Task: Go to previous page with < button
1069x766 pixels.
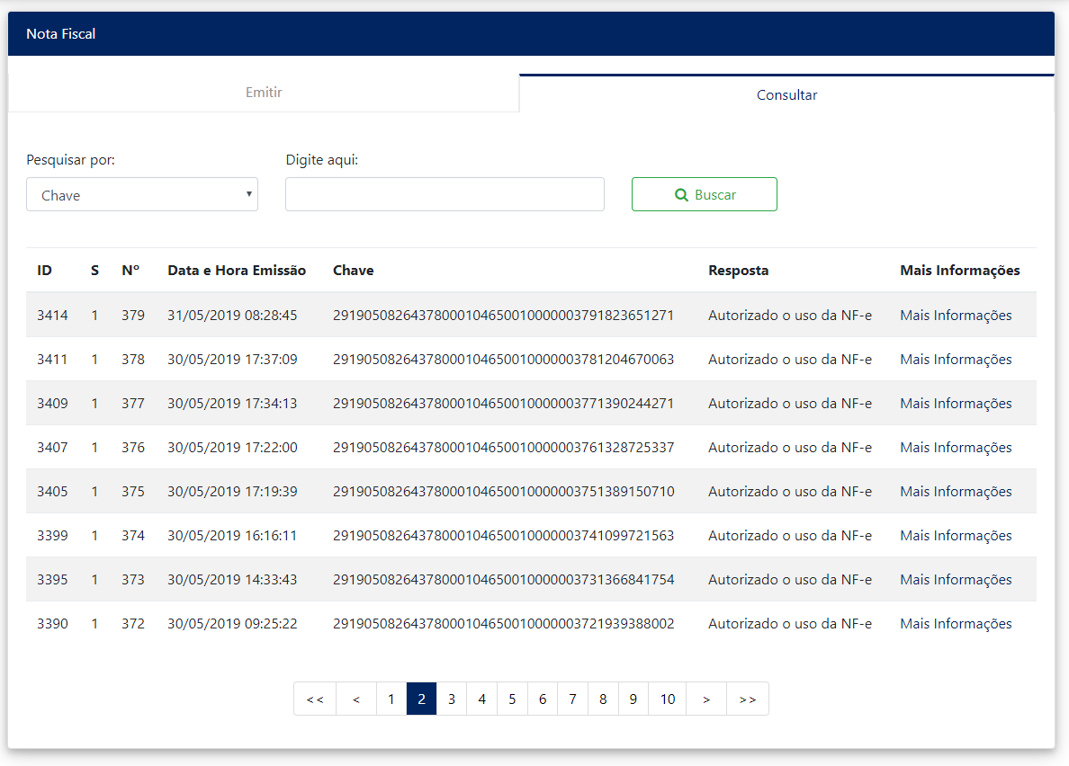Action: [x=356, y=699]
